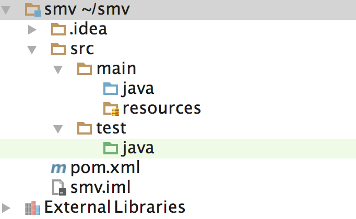Screen dimensions: 356x219
Task: Click the blue sources java folder icon
Action: (110, 89)
